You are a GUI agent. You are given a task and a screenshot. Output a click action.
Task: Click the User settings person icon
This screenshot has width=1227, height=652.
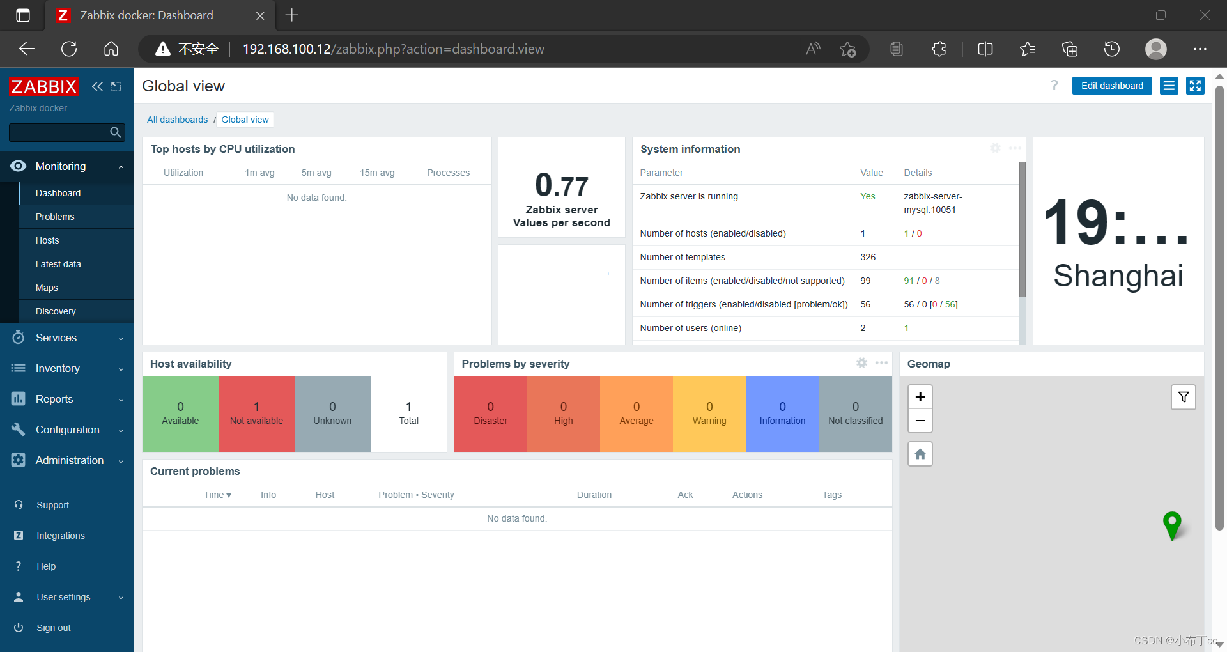pyautogui.click(x=19, y=597)
